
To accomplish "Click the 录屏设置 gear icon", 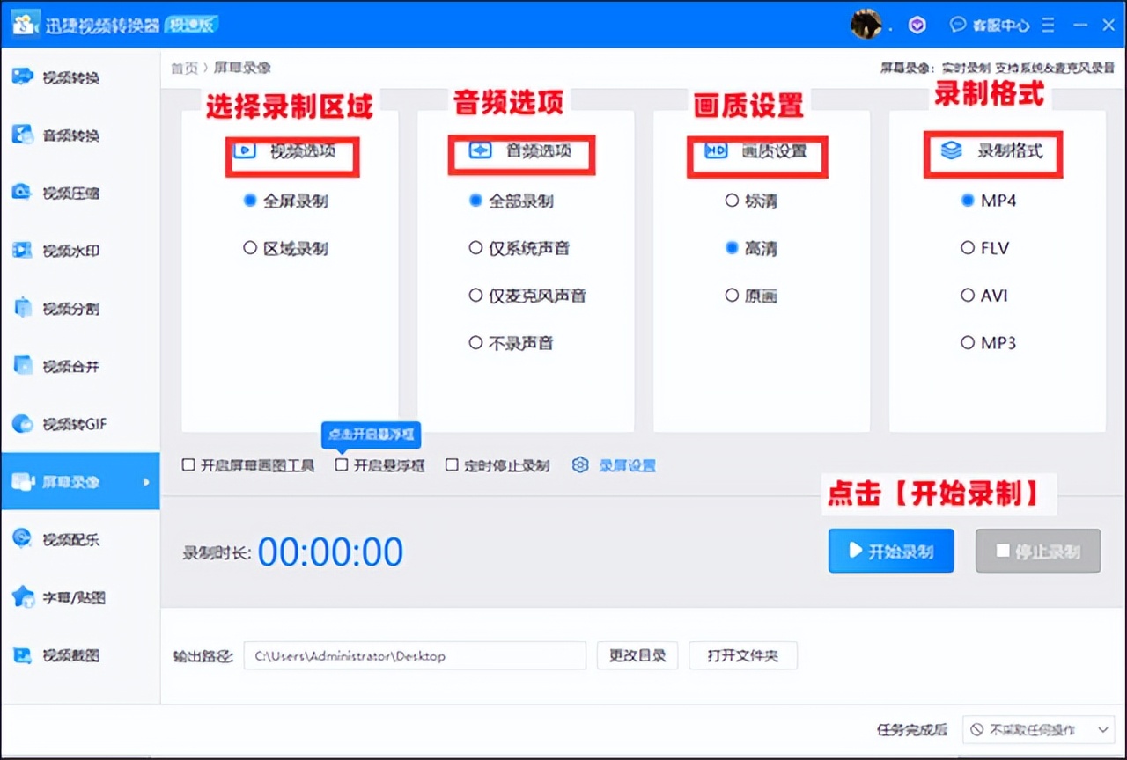I will point(580,465).
